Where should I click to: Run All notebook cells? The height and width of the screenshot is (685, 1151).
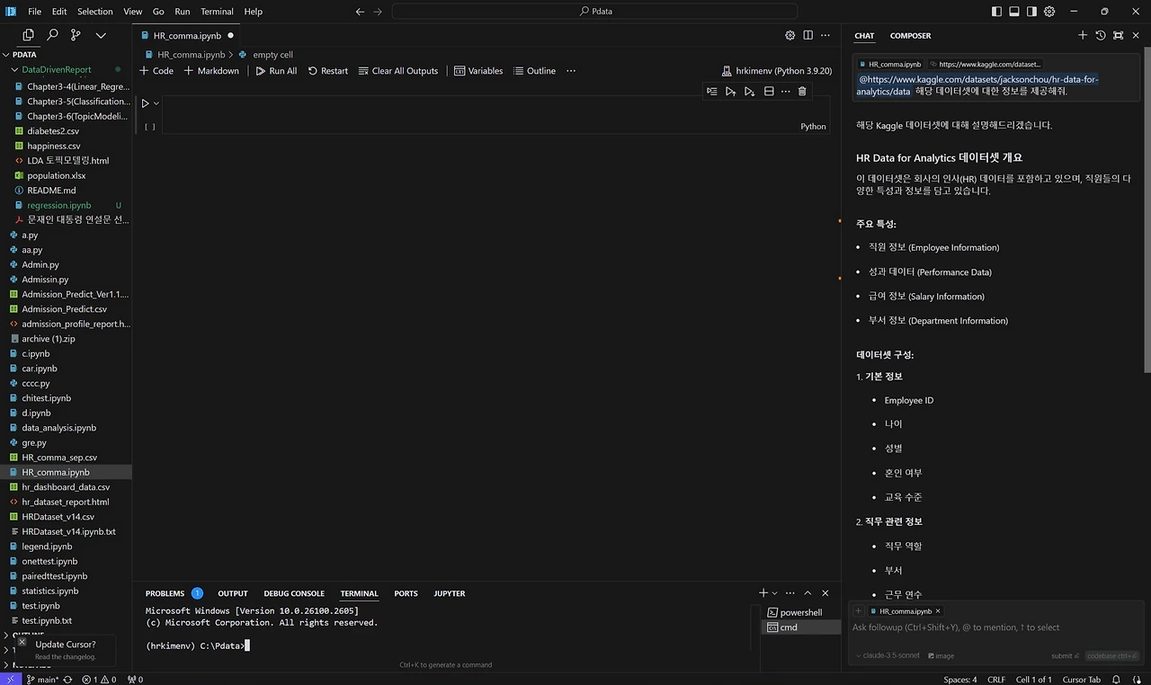click(276, 71)
